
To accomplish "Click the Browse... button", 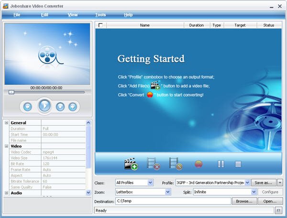I will coord(244,201).
